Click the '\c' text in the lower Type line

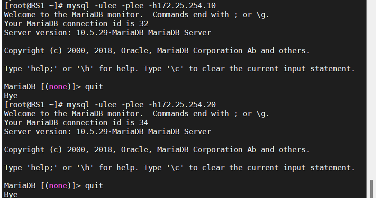pyautogui.click(x=175, y=167)
